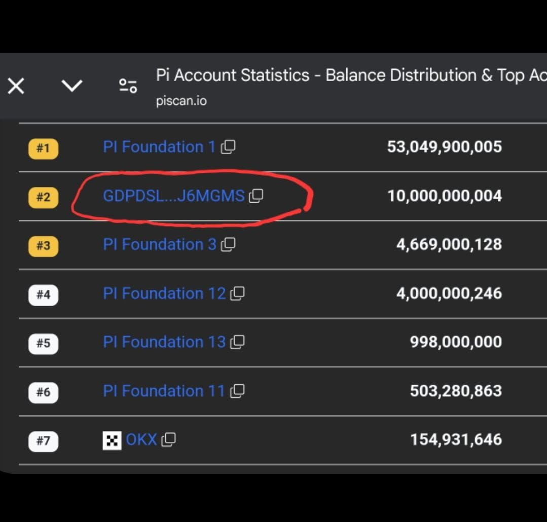Click balance 998,000,000

pos(456,342)
